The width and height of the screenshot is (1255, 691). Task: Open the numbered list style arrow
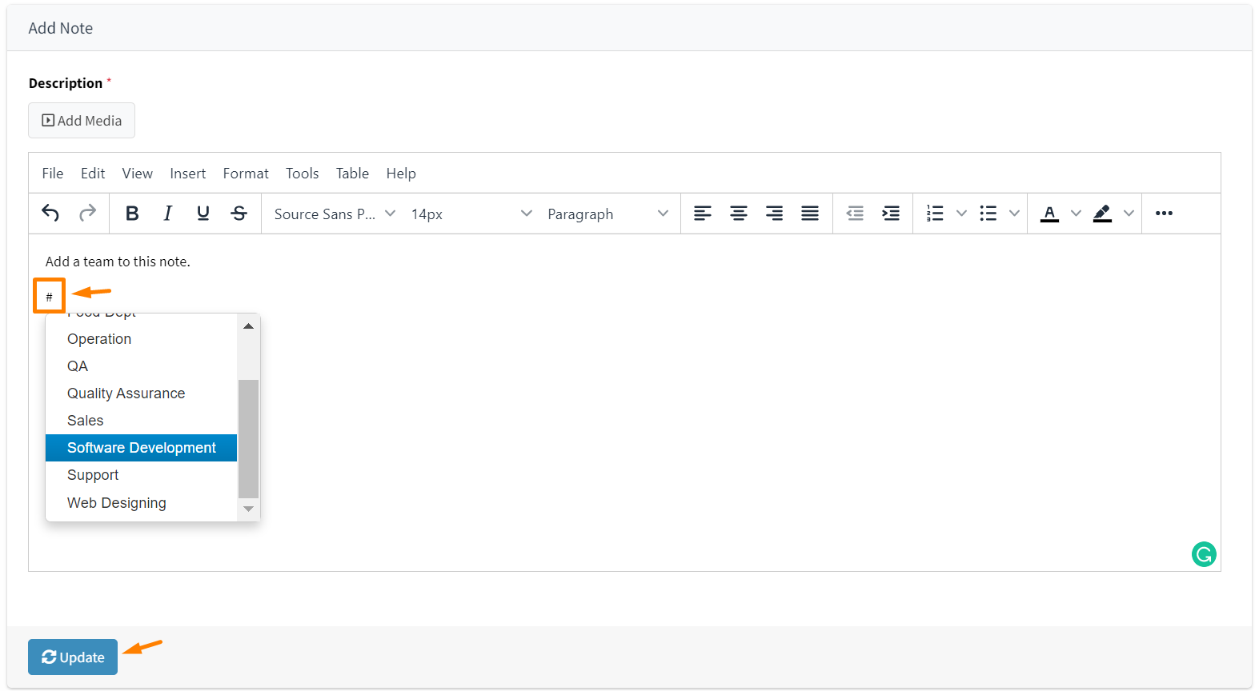961,213
